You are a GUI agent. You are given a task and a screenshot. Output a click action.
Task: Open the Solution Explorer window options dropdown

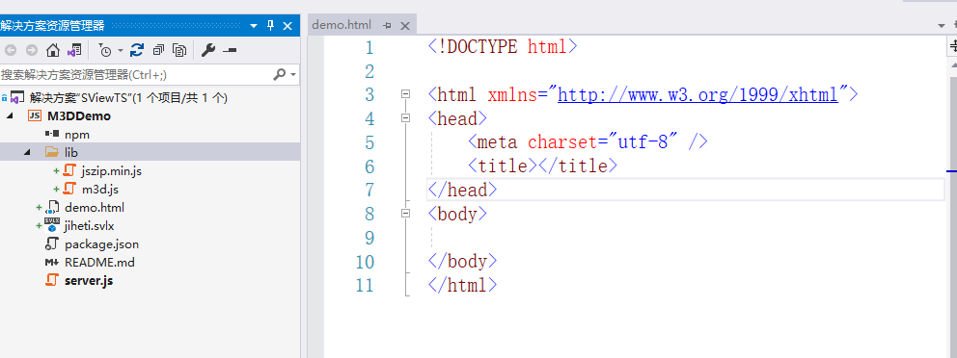[255, 26]
